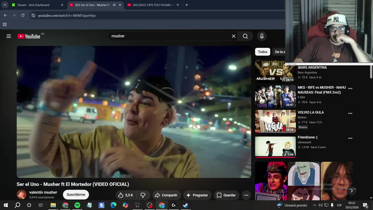View site information icon in address bar
The height and width of the screenshot is (210, 373).
click(x=33, y=15)
